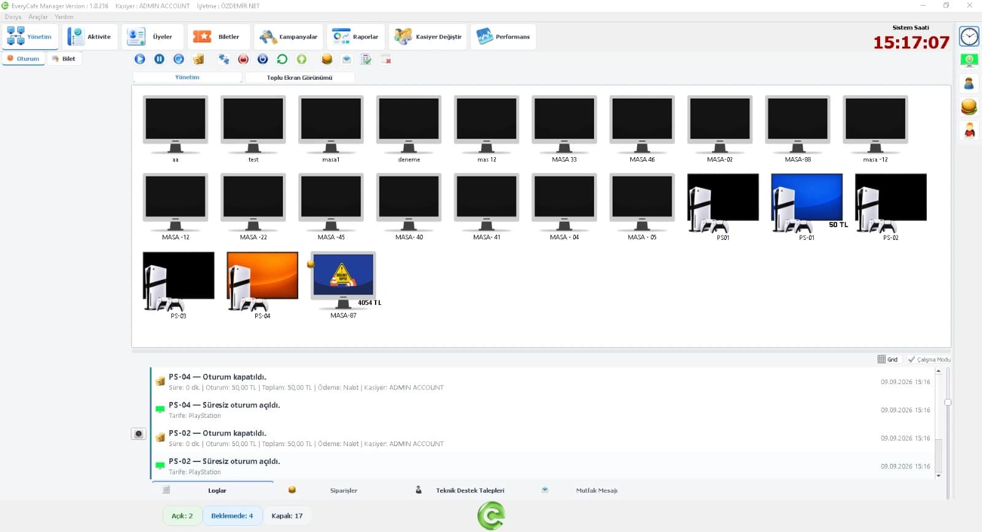The image size is (982, 532).
Task: Click the green monitor timer sidebar icon
Action: 969,60
